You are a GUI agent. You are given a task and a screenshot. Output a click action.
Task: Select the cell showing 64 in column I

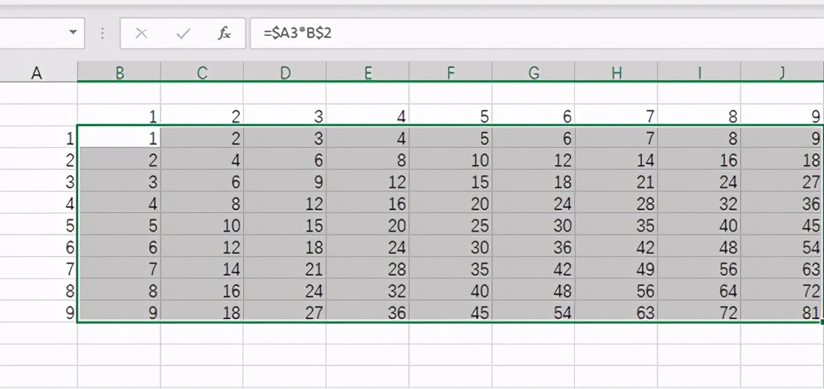click(698, 290)
